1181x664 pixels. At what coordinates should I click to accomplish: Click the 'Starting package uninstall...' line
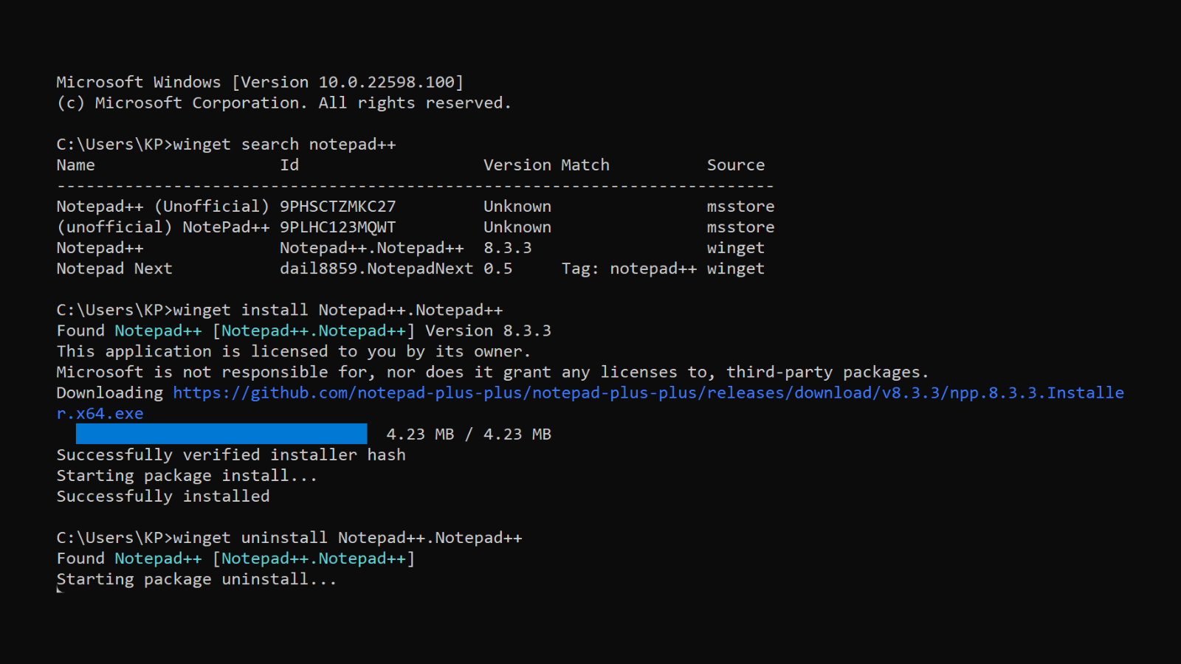(x=196, y=579)
